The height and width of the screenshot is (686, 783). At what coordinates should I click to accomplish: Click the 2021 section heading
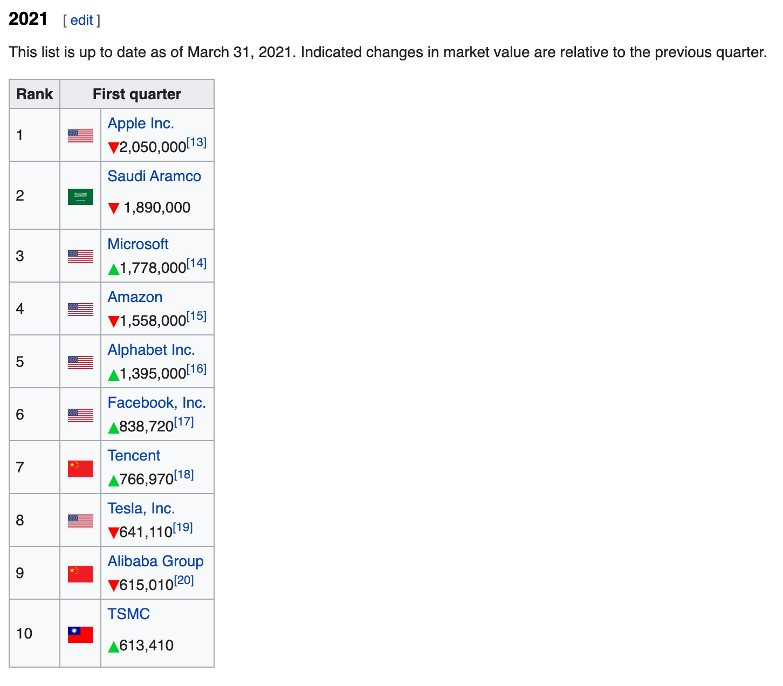pos(29,19)
